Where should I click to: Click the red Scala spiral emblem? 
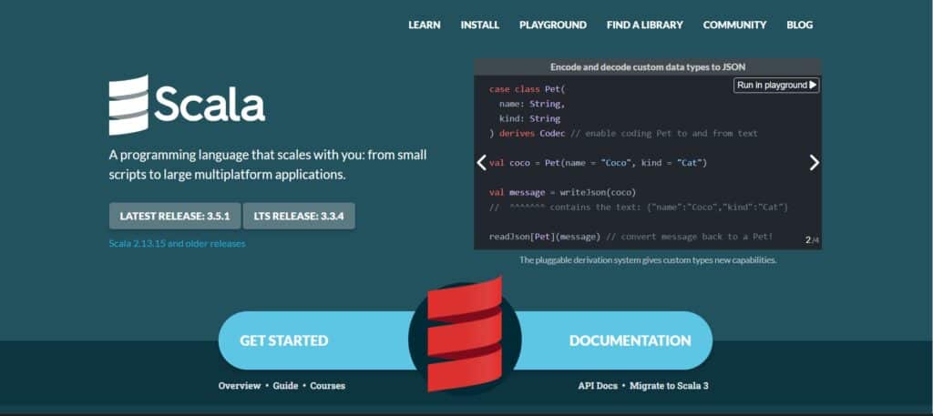466,339
